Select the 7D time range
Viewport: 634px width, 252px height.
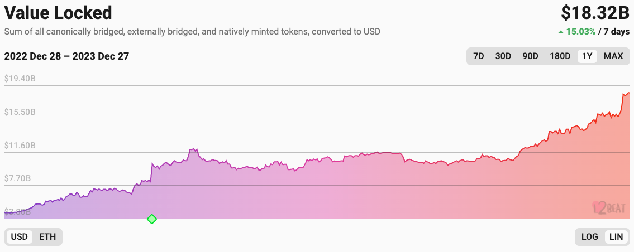coord(479,56)
